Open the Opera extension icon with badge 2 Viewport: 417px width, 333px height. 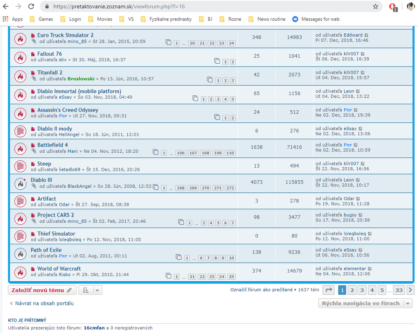point(392,7)
